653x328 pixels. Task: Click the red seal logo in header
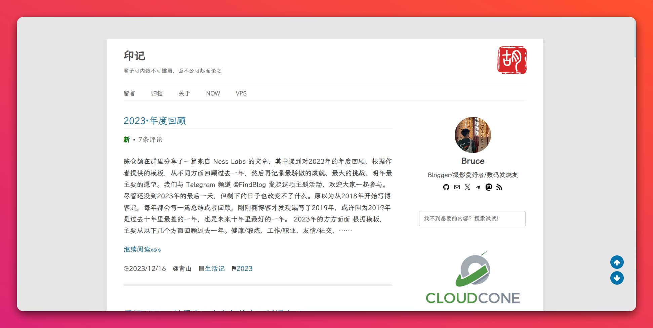512,60
